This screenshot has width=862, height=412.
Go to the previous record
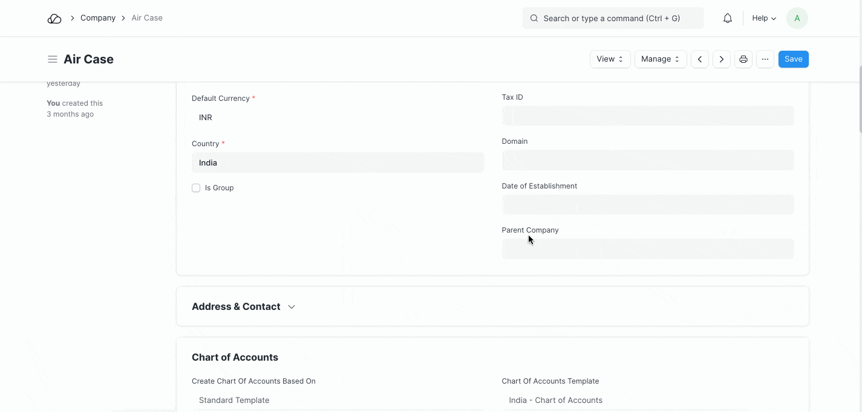pyautogui.click(x=699, y=59)
